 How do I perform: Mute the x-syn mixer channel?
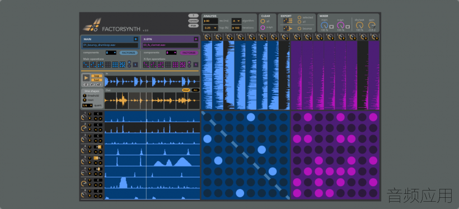pos(348,27)
